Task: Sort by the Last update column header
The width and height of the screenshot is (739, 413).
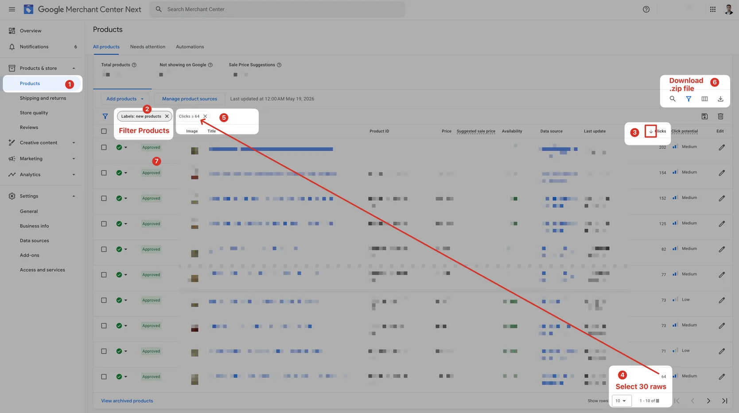Action: pos(595,131)
